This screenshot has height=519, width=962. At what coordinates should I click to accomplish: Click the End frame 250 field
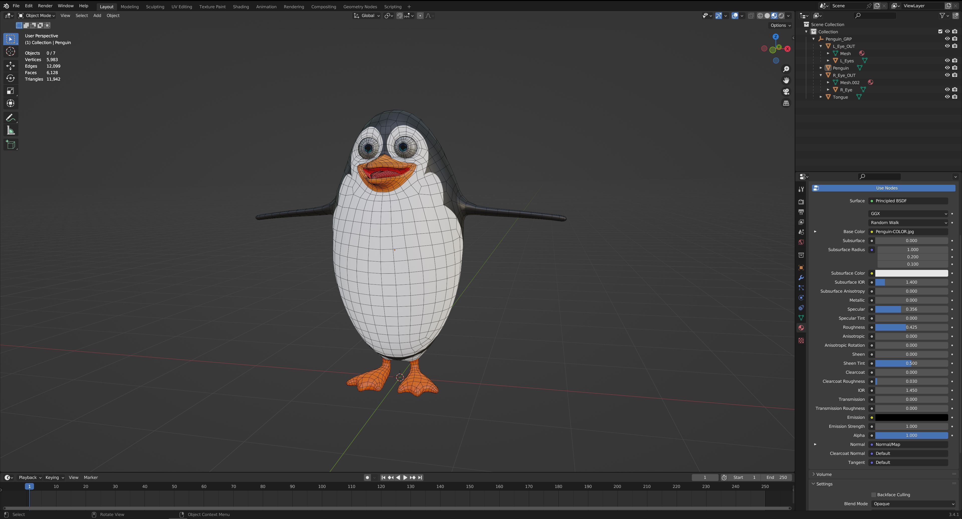[x=777, y=478]
